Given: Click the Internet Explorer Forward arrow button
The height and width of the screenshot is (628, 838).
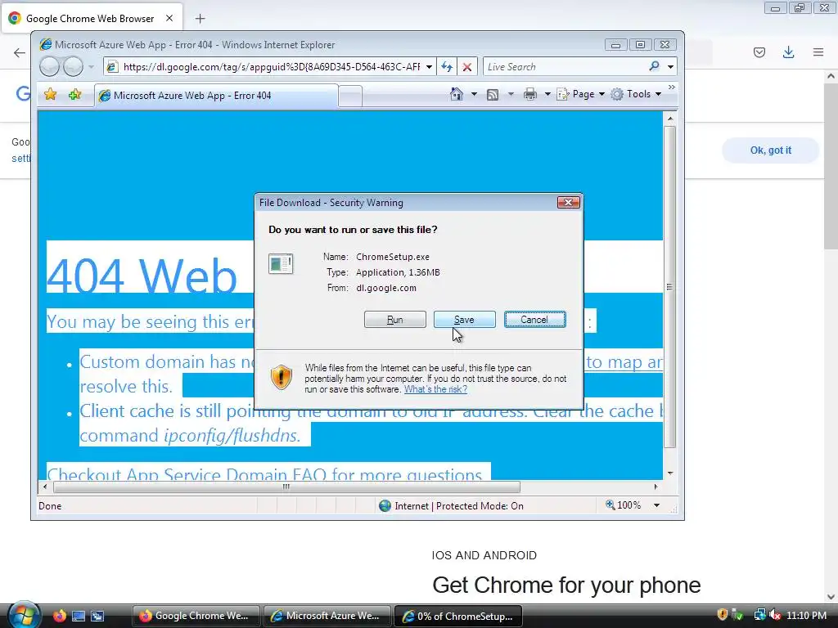Looking at the screenshot, I should pos(73,67).
